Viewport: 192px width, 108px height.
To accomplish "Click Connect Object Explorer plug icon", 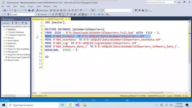I will [x=12, y=23].
